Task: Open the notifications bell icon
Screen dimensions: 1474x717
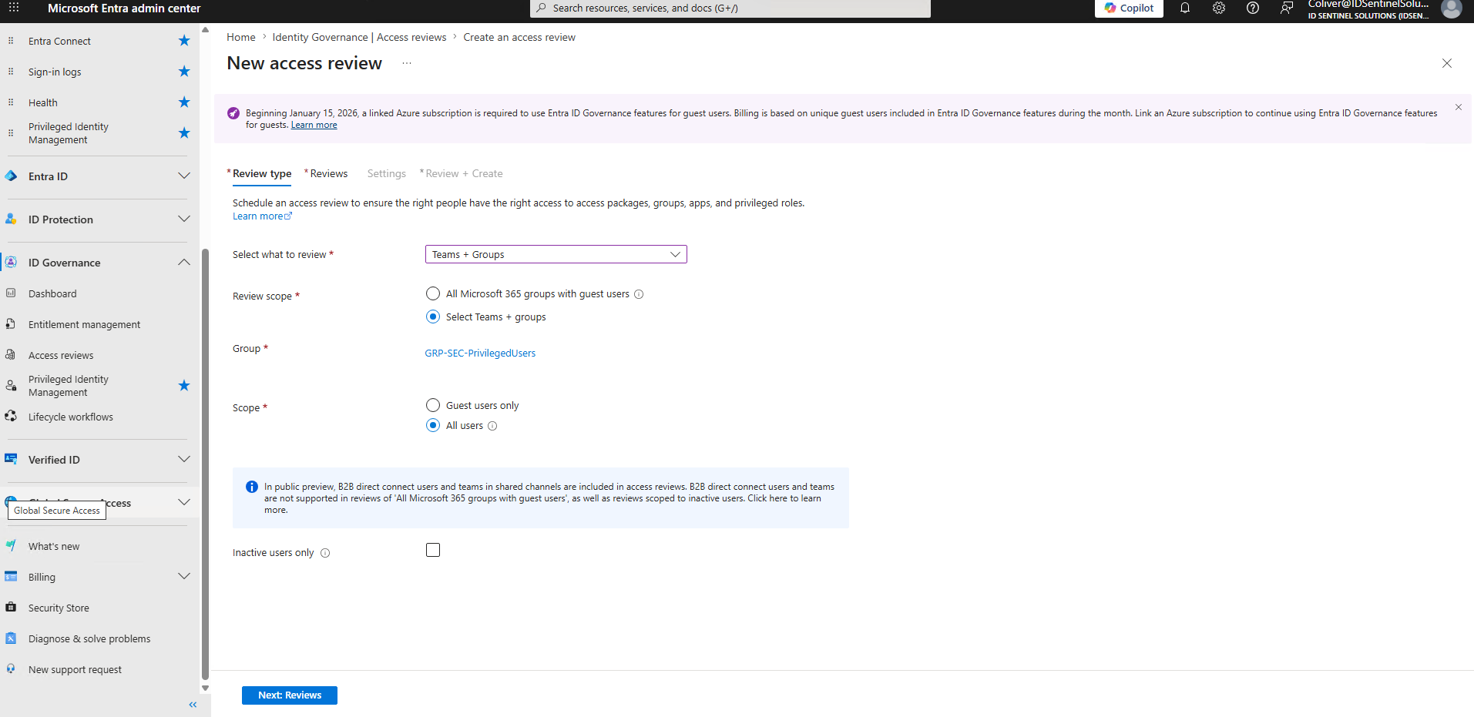Action: point(1185,8)
